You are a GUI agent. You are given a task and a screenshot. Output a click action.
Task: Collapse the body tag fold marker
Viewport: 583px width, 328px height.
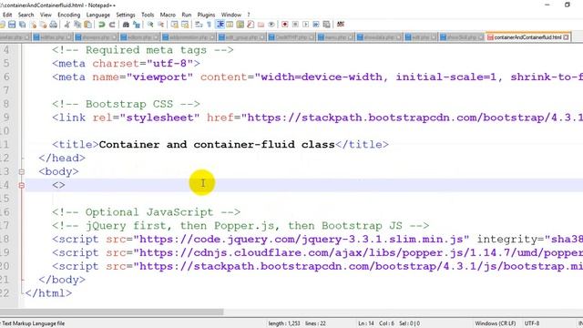pos(22,172)
